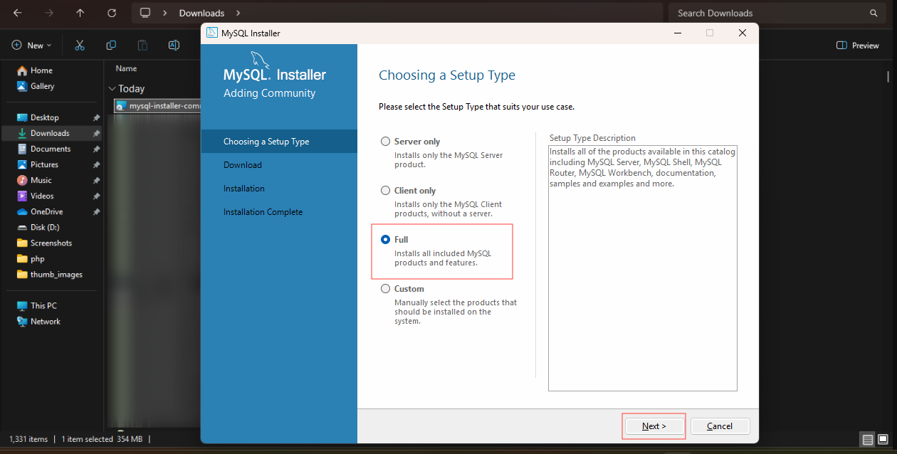Click the MySQL Installer title bar icon
Image resolution: width=897 pixels, height=454 pixels.
211,33
